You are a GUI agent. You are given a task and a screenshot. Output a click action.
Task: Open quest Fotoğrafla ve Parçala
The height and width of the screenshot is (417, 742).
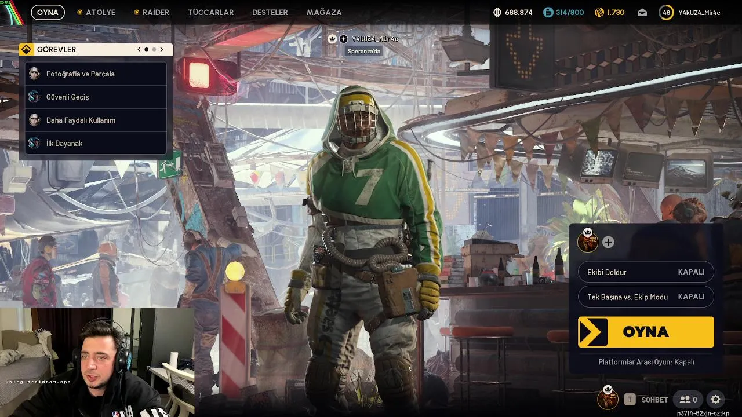pos(96,74)
